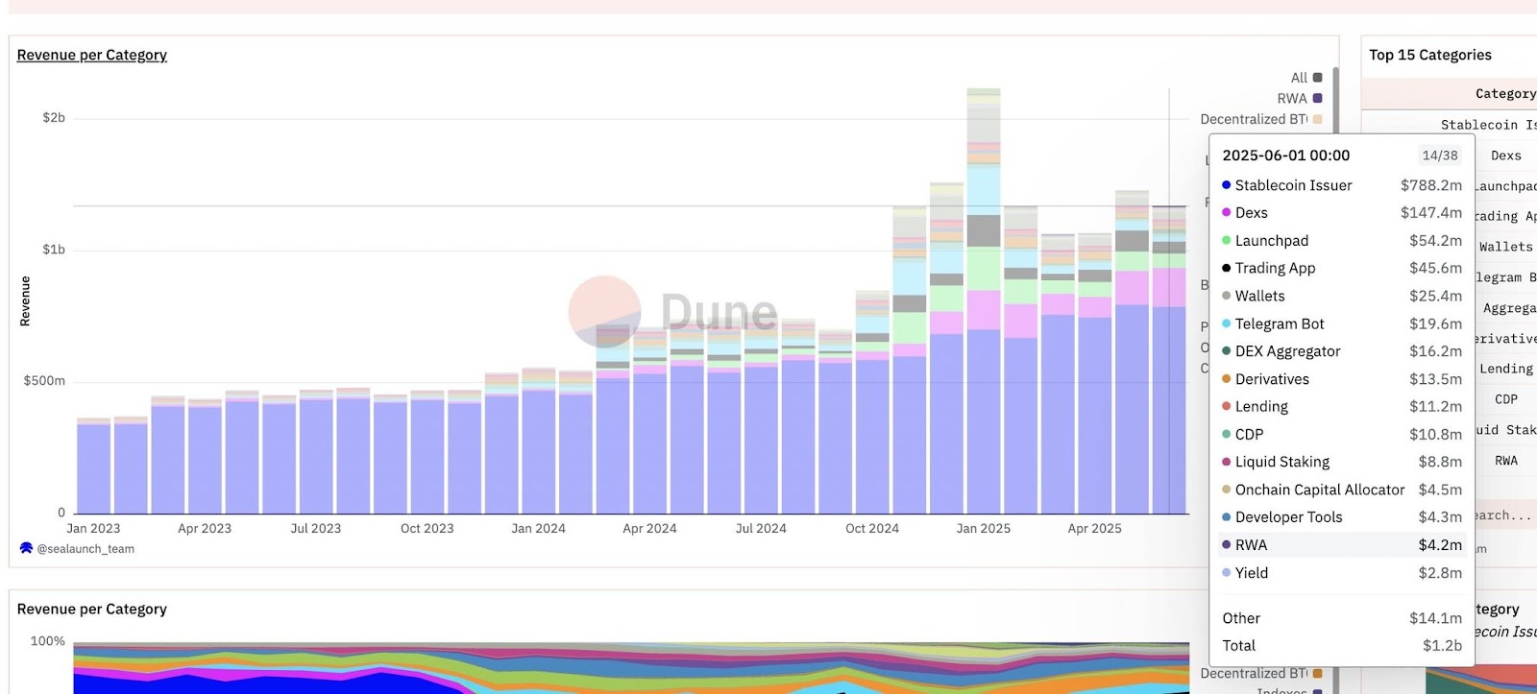Click the magenta Dexs dot in tooltip
This screenshot has width=1537, height=694.
(1226, 213)
